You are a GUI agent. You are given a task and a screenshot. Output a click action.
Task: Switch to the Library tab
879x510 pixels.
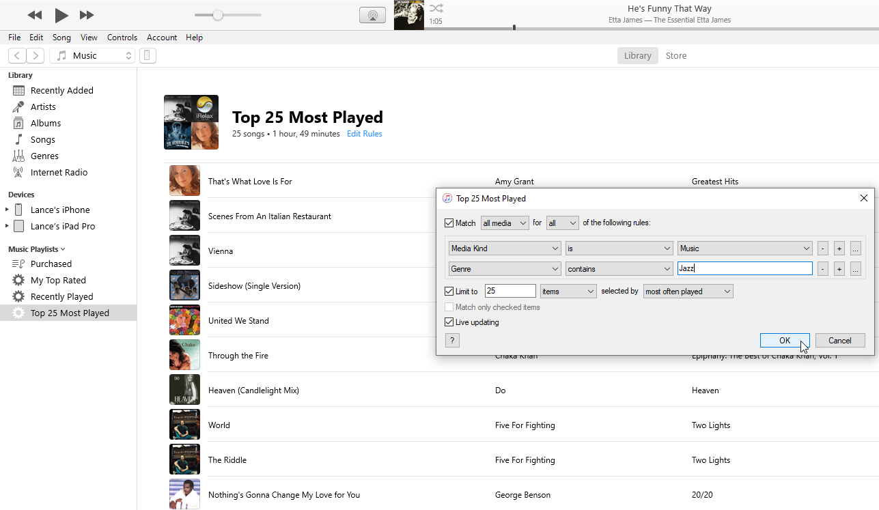[x=637, y=56]
